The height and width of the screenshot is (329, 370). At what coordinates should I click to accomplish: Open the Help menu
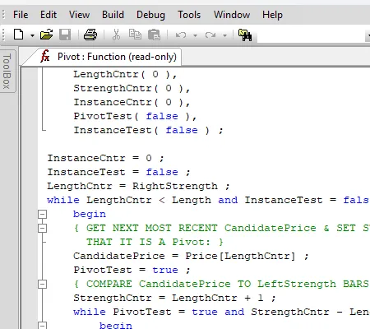[x=272, y=15]
